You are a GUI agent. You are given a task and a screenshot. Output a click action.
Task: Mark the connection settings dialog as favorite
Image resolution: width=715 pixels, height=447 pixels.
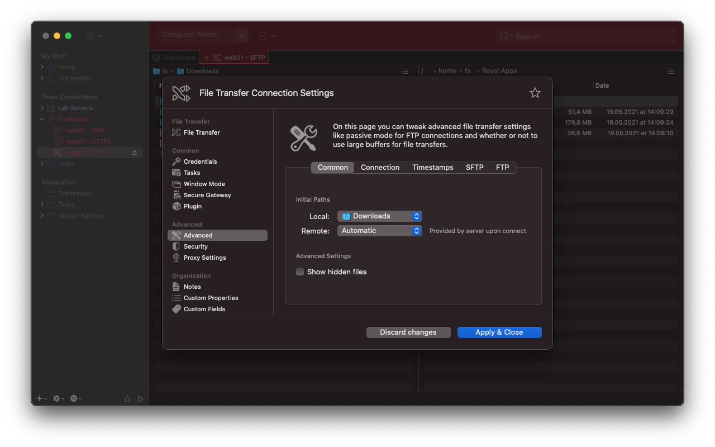pos(535,93)
